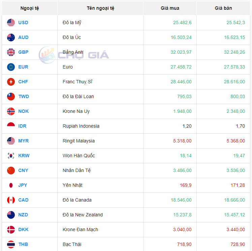Click the South Korean flag icon
The image size is (252, 251).
(11, 156)
